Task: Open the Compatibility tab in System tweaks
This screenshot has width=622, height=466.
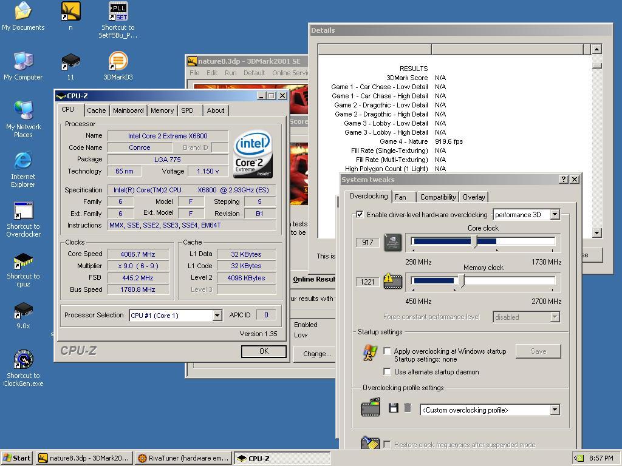Action: 438,197
